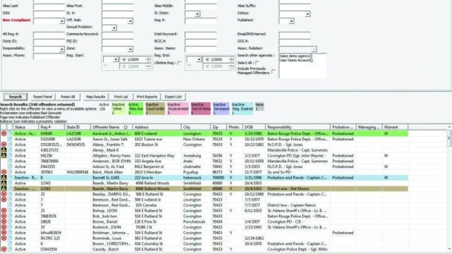Click the page icon on Anderson, BOB JOHN row
This screenshot has width=452, height=254.
(x=10, y=161)
